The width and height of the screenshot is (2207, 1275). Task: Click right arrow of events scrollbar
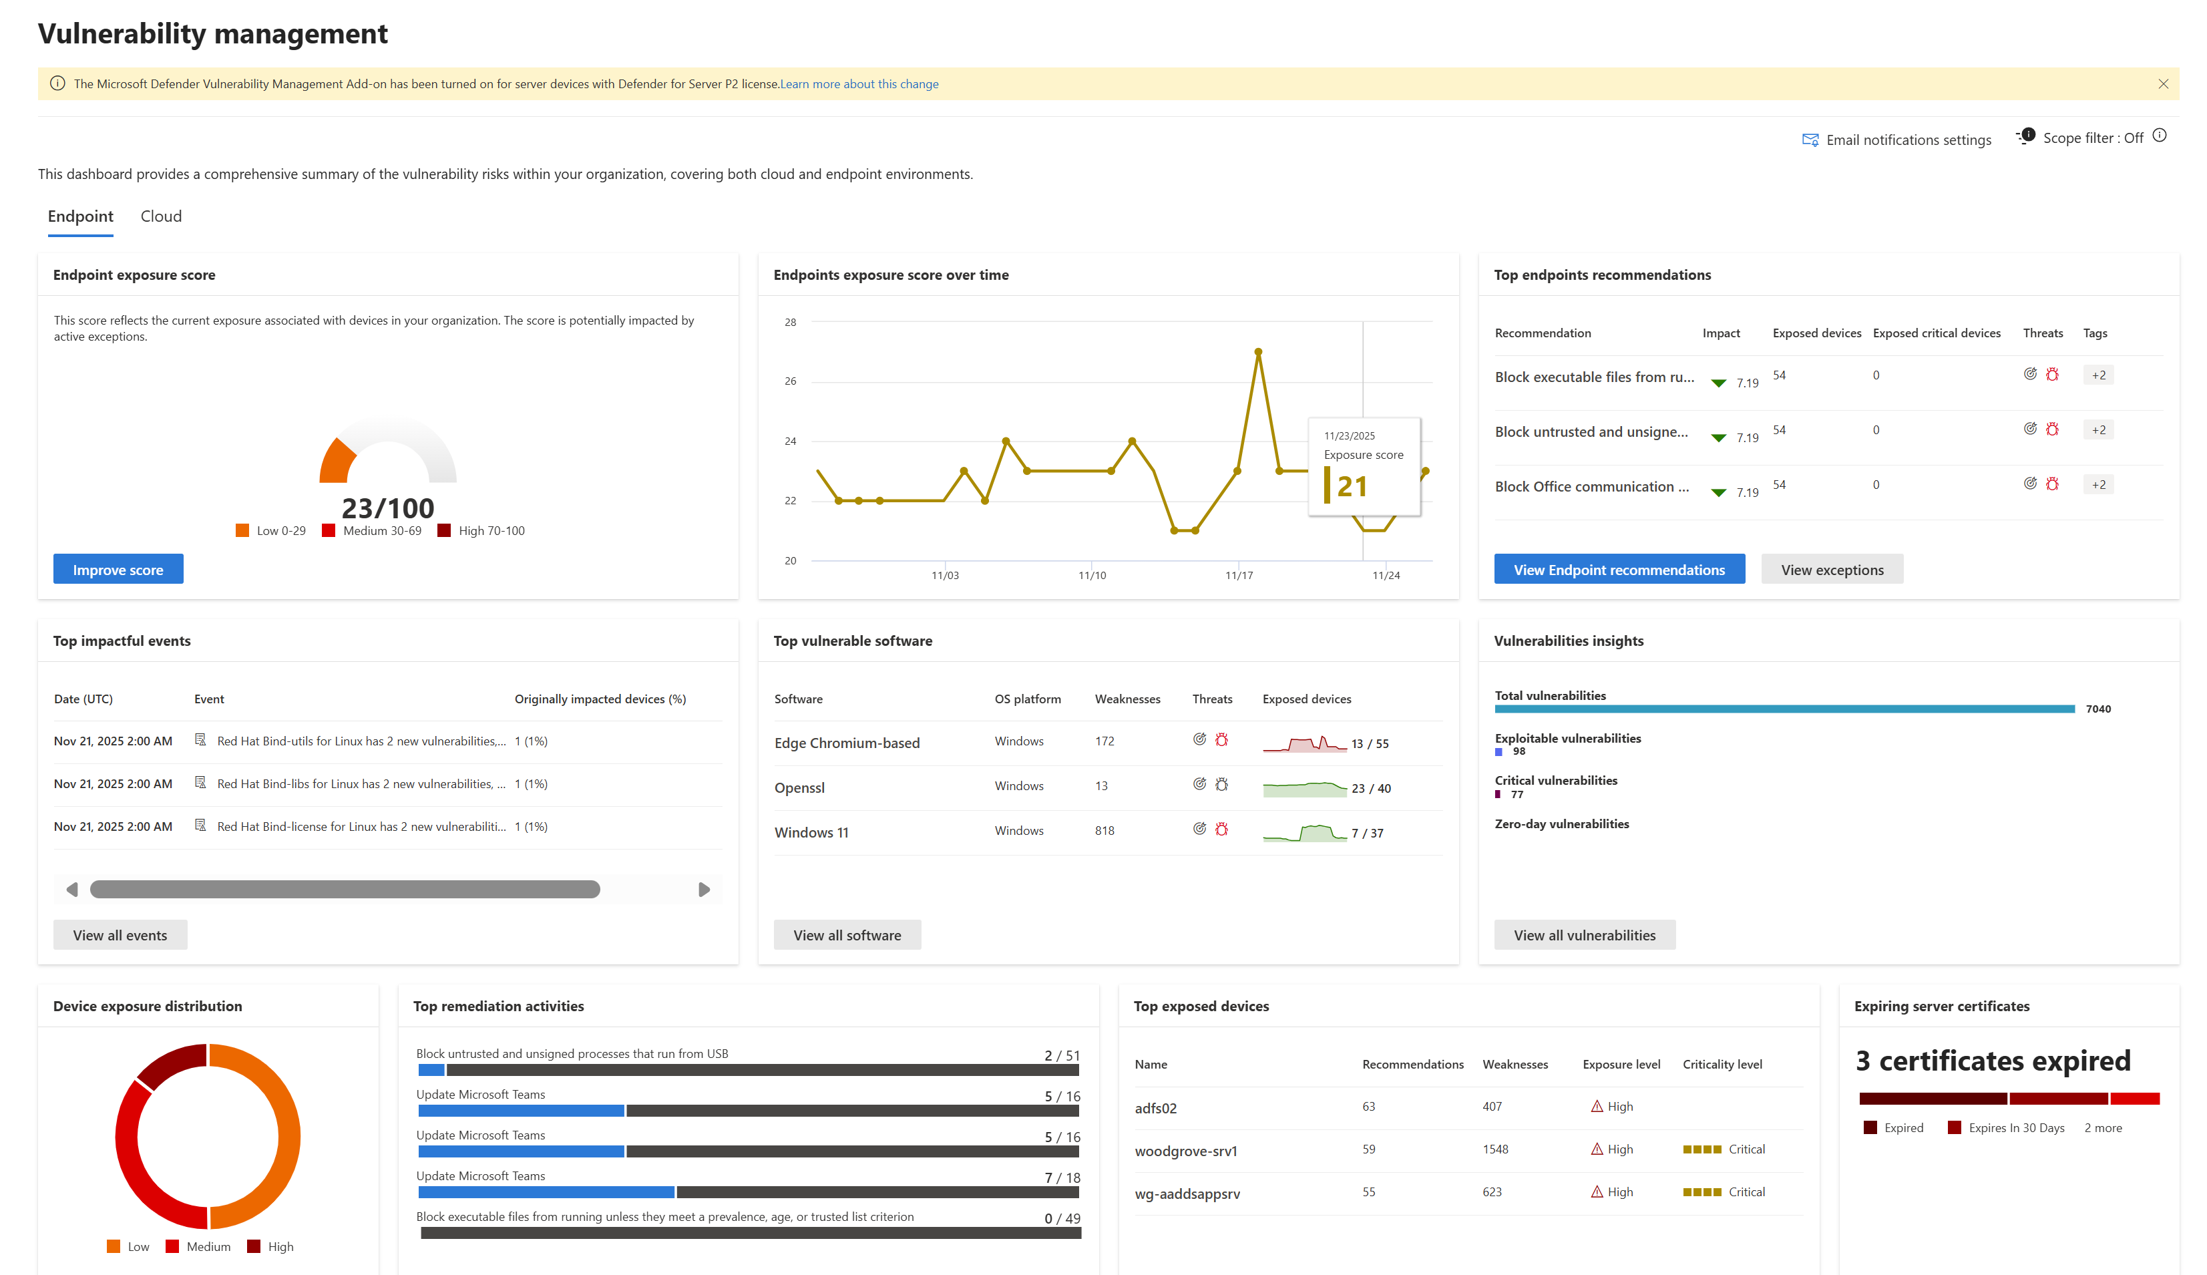[704, 890]
